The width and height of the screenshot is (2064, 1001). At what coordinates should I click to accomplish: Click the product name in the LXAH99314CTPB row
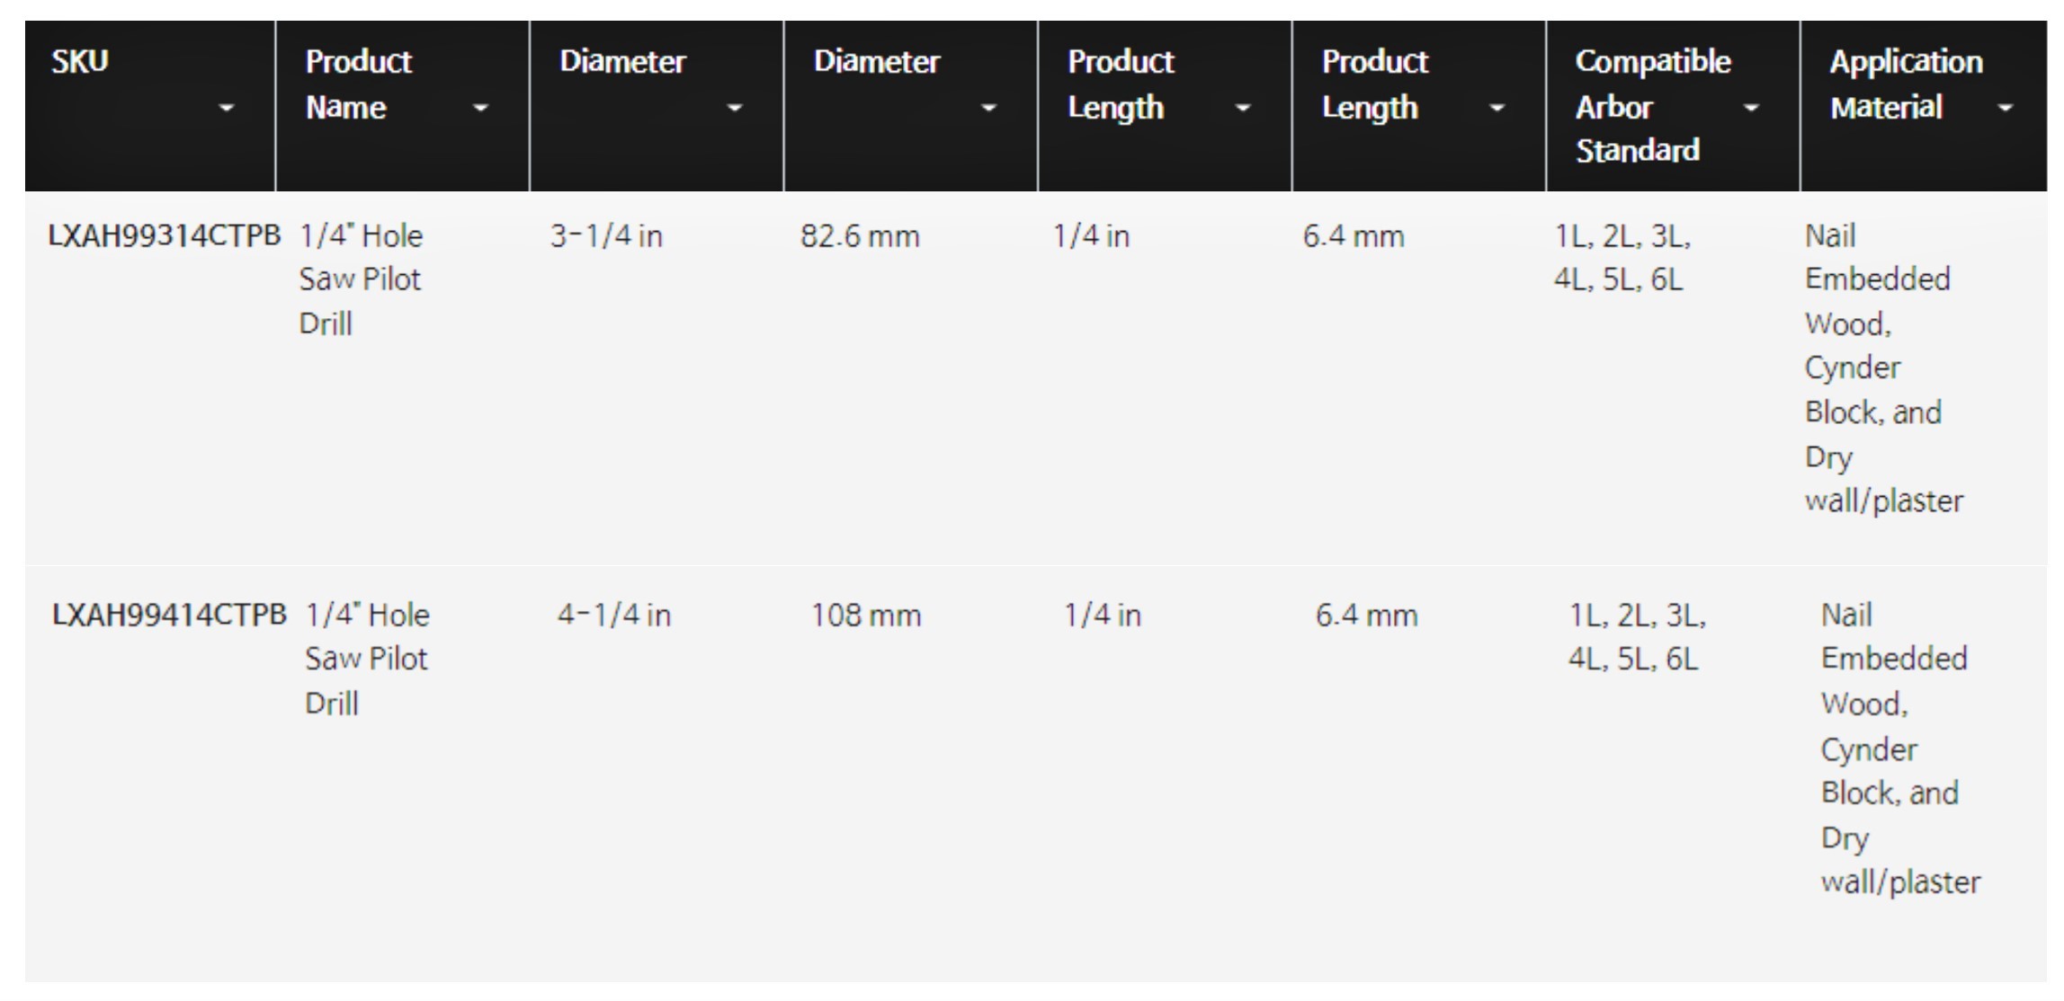(361, 279)
